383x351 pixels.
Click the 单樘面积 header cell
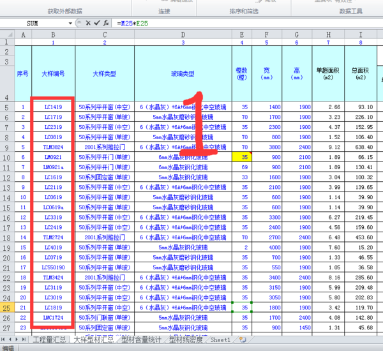pos(328,73)
